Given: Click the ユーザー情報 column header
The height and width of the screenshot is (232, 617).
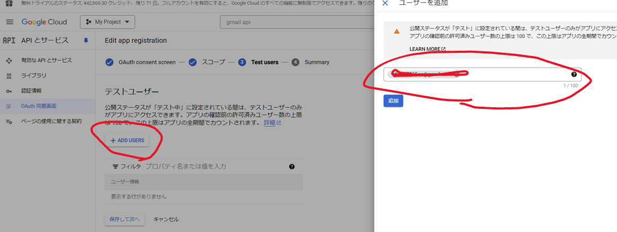Looking at the screenshot, I should click(125, 182).
